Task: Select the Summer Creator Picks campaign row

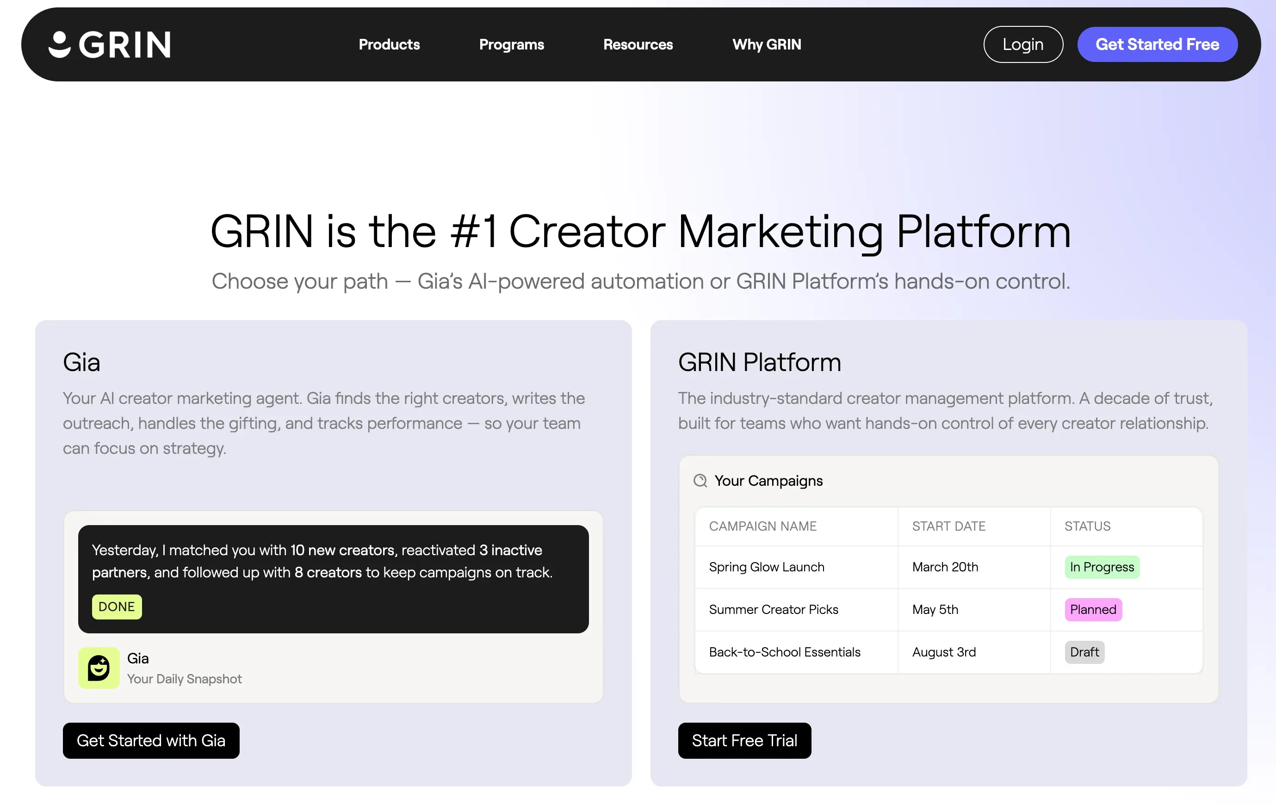Action: (x=774, y=609)
